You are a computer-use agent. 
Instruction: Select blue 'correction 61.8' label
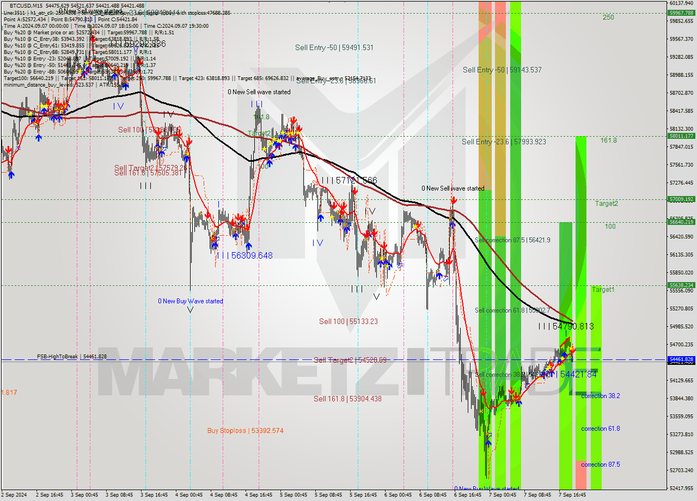pos(600,429)
